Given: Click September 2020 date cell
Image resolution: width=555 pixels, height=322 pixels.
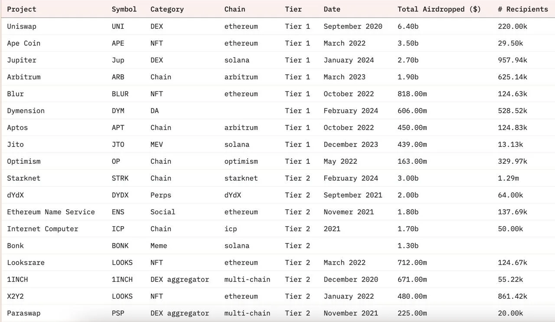Looking at the screenshot, I should coord(353,26).
